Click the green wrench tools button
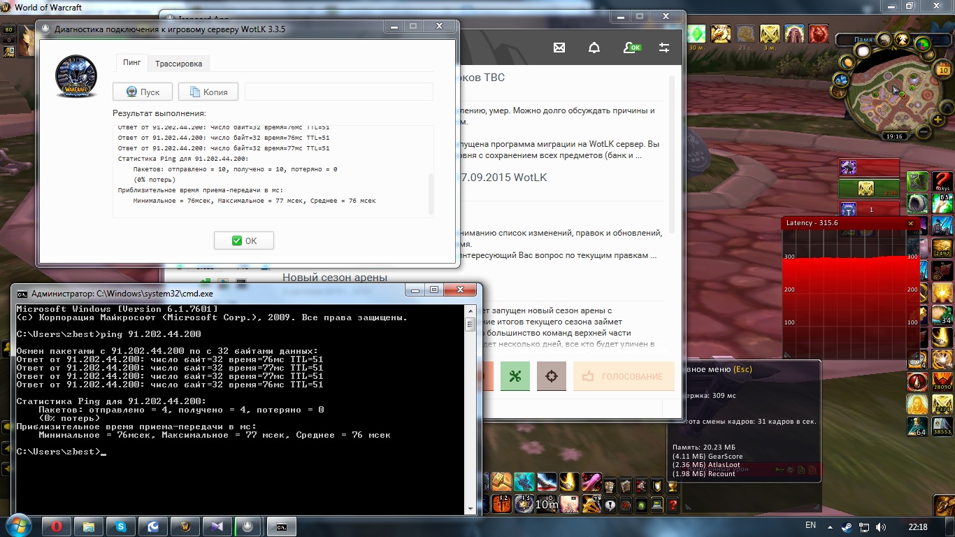The height and width of the screenshot is (537, 955). point(515,376)
